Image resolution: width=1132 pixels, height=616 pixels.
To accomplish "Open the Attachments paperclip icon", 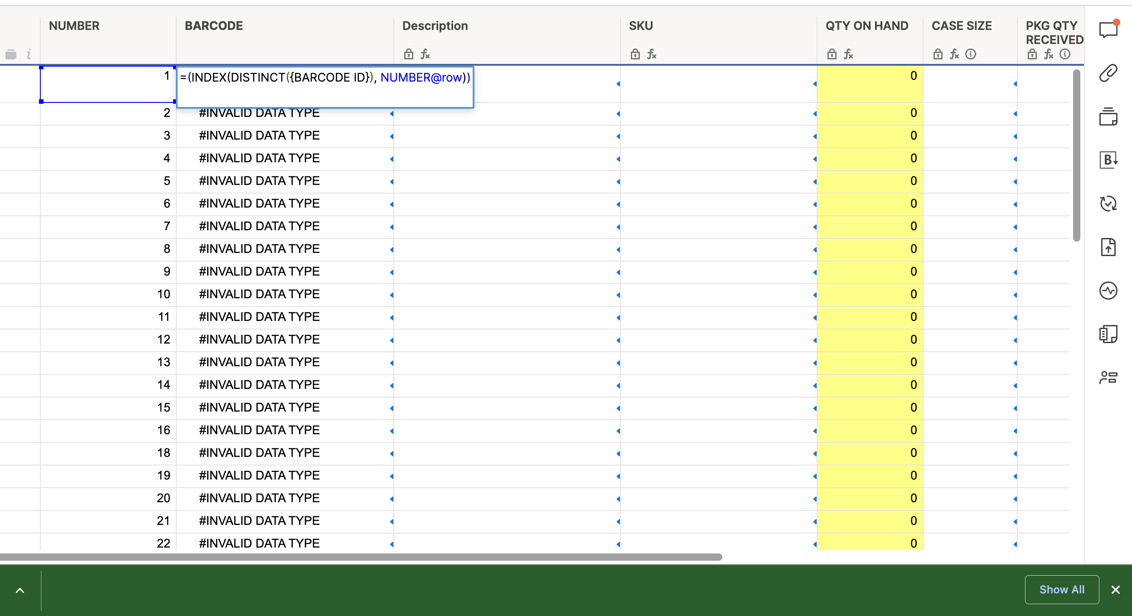I will click(1108, 73).
